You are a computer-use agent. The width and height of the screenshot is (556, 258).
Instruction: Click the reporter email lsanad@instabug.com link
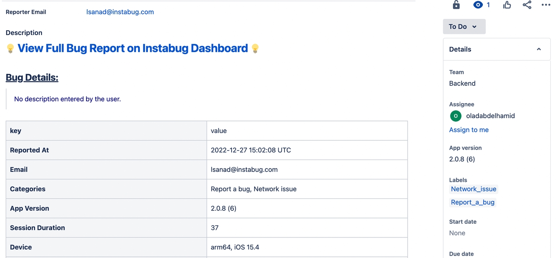[x=120, y=12]
